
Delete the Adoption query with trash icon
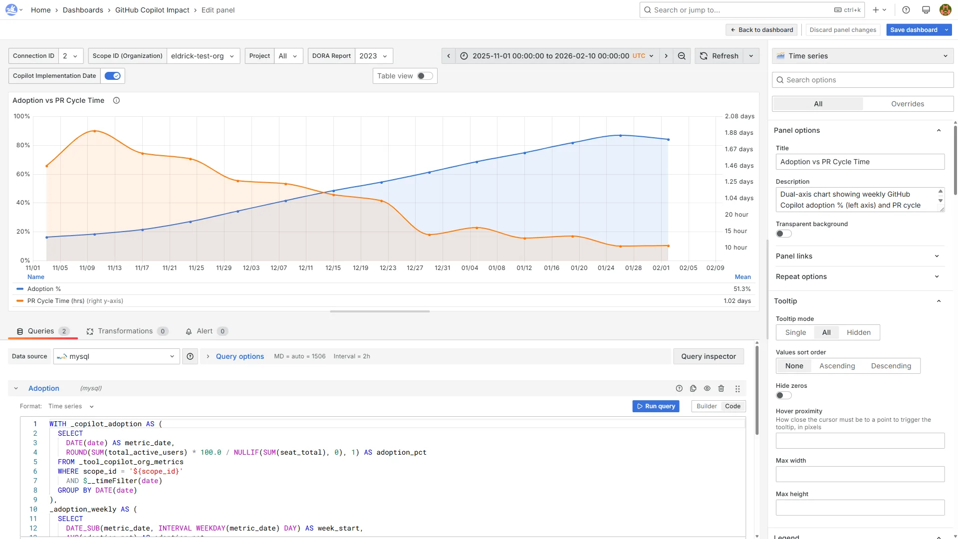click(x=721, y=388)
